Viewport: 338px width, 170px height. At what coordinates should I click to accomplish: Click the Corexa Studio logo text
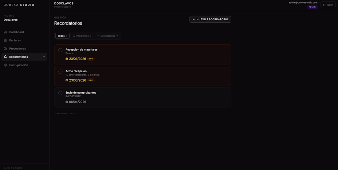coord(19,5)
